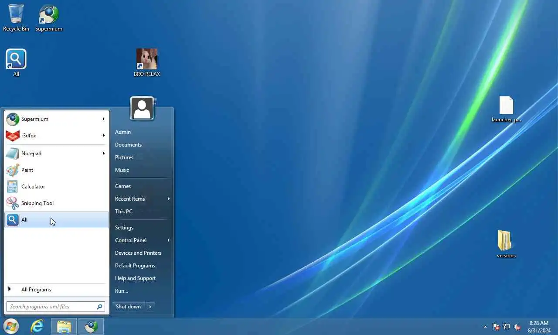
Task: Click the user account picture
Action: pos(142,108)
